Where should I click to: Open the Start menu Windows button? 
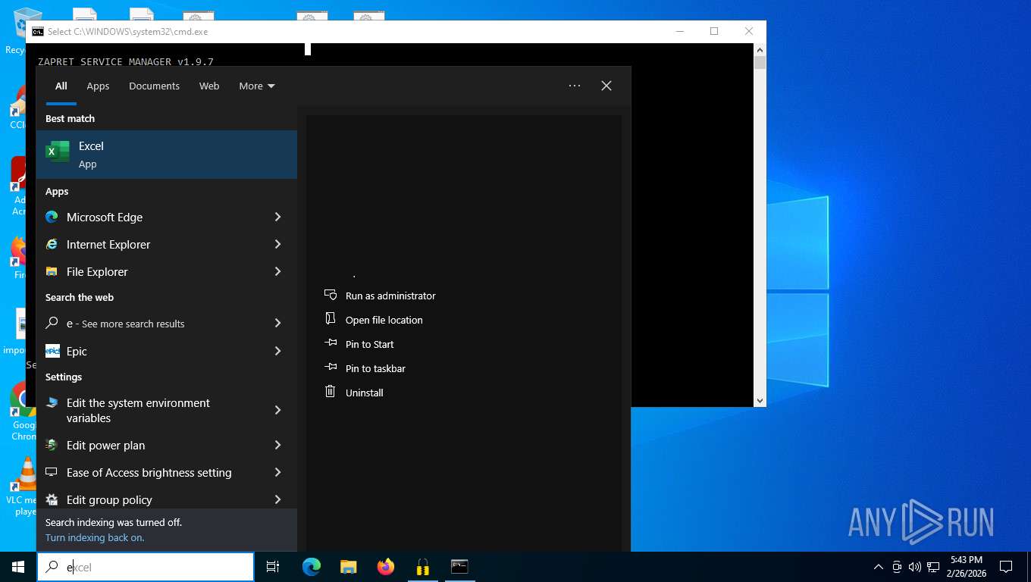click(18, 567)
